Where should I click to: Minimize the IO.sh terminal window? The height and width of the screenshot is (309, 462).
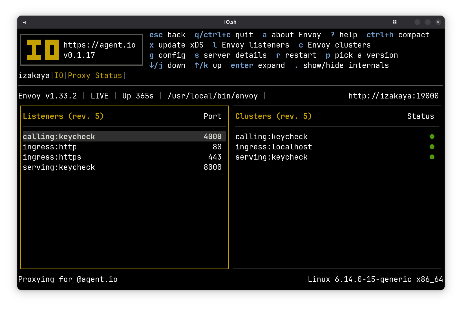[417, 22]
